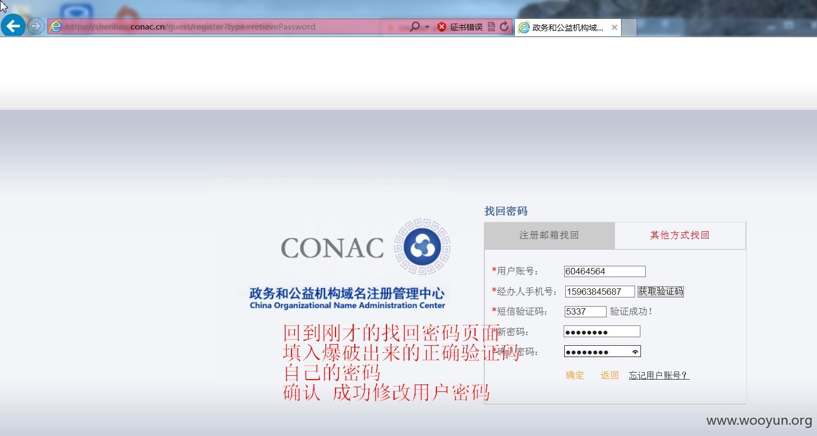Image resolution: width=817 pixels, height=436 pixels.
Task: Click the browser Back arrow button
Action: pyautogui.click(x=13, y=26)
